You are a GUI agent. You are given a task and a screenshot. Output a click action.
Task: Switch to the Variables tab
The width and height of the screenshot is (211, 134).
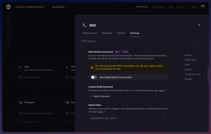107,33
